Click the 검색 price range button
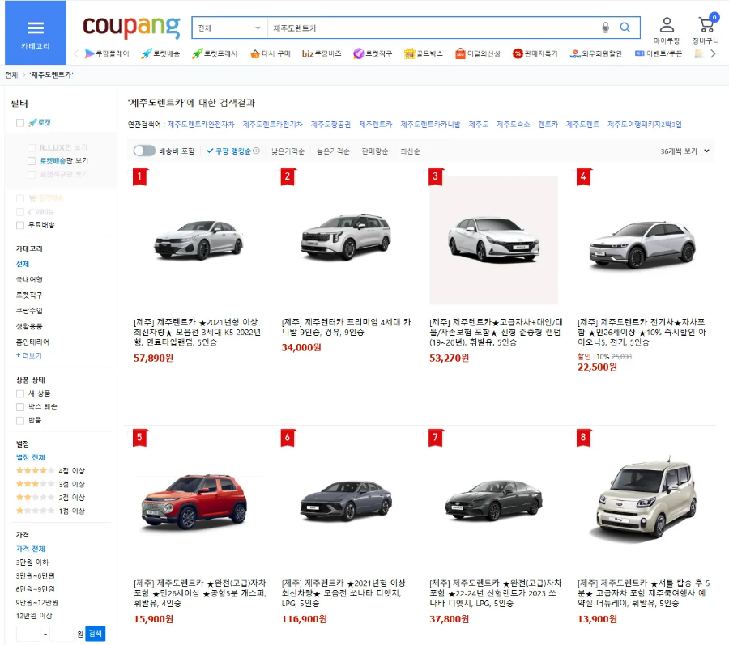 pyautogui.click(x=96, y=634)
